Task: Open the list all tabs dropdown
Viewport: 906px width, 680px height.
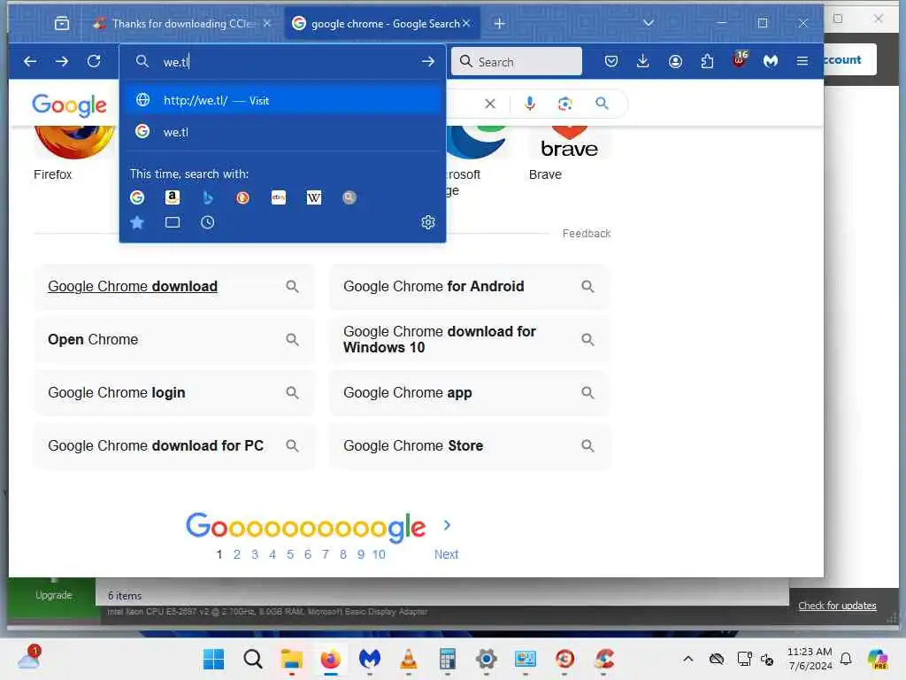Action: (649, 23)
